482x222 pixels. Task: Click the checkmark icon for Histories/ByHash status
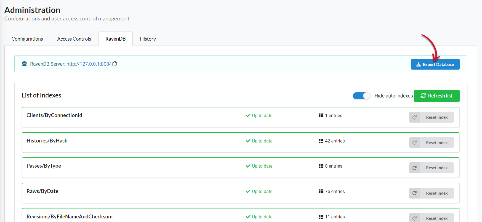248,141
